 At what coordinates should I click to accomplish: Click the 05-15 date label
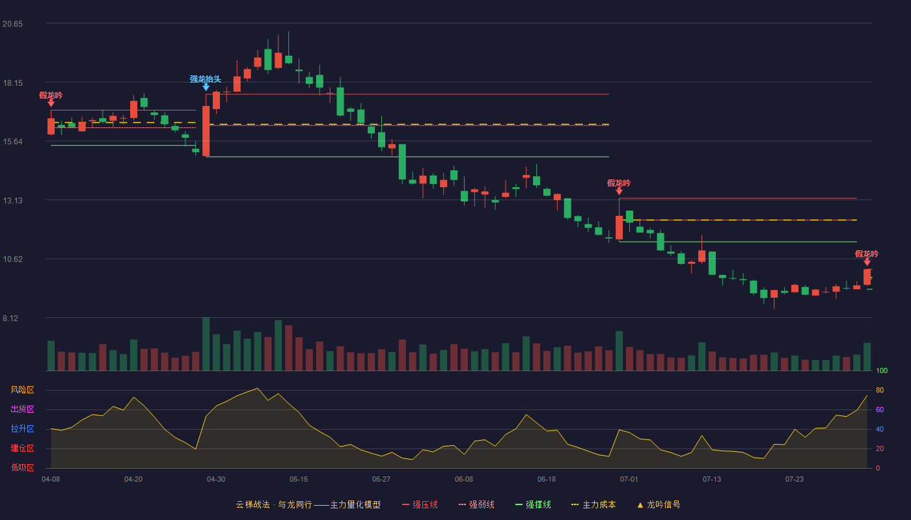pos(299,479)
